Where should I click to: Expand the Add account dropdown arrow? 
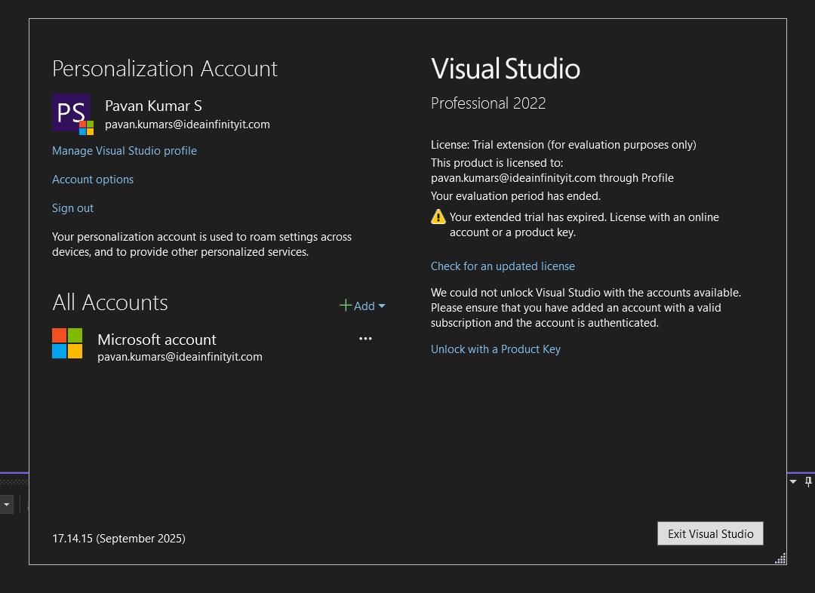click(x=381, y=306)
